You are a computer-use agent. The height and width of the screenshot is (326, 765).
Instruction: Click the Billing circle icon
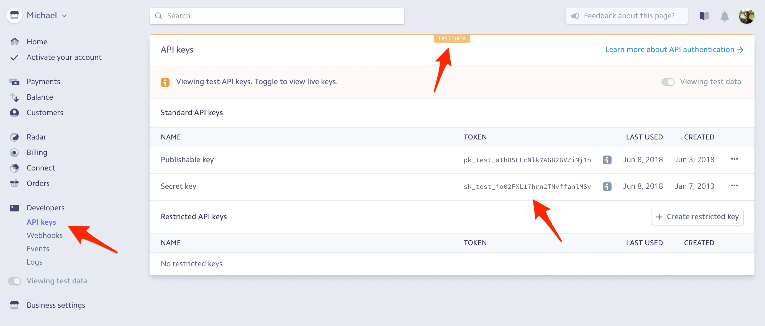click(x=14, y=152)
